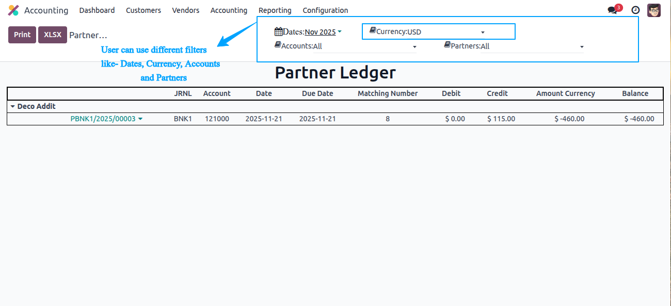This screenshot has height=306, width=671.
Task: Open the Vendors menu
Action: click(186, 10)
